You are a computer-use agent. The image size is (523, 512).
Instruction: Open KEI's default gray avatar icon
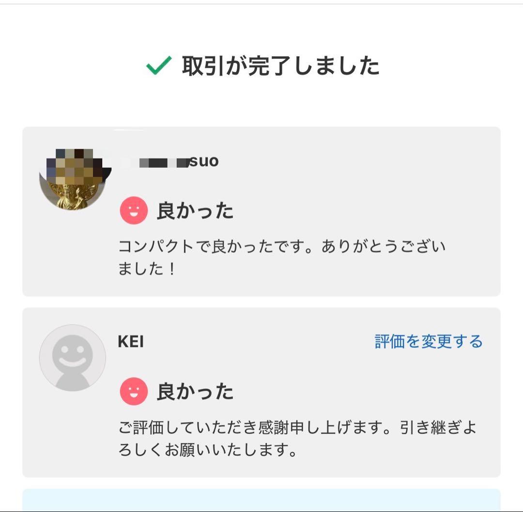[72, 359]
